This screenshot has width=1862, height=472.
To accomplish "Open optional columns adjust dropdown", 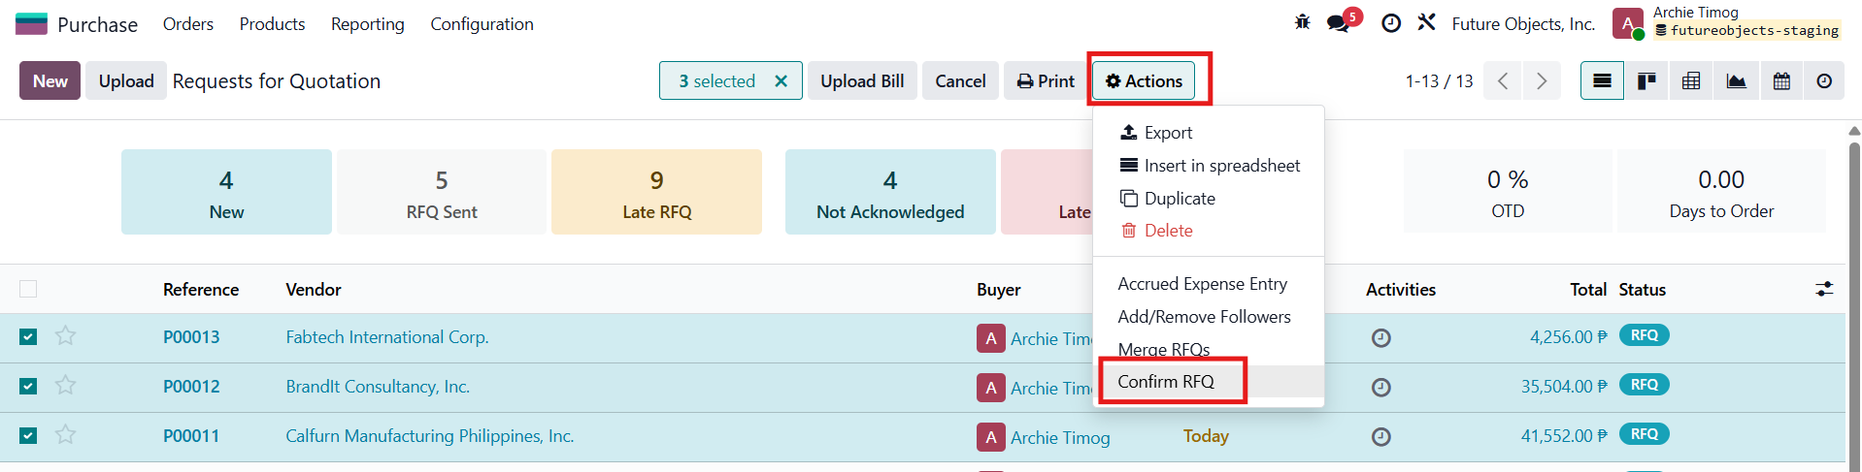I will tap(1824, 289).
